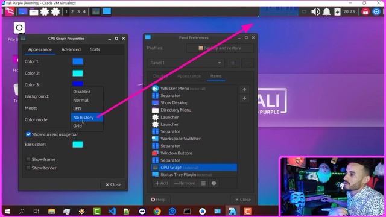Screen dimensions: 386x217
Task: Expand the Panel 1 dropdown
Action: click(x=186, y=63)
